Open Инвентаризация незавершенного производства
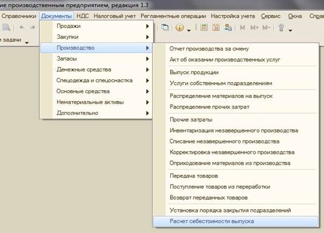324x233 pixels. pyautogui.click(x=236, y=131)
